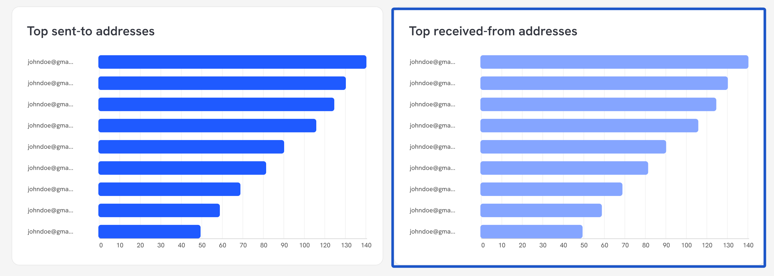Click the "Top sent-to addresses" chart title
Screen dimensions: 774x276
click(x=91, y=31)
